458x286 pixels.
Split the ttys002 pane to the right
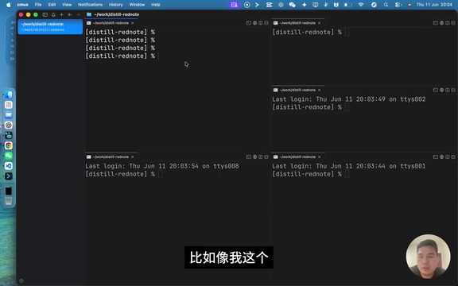coord(448,90)
